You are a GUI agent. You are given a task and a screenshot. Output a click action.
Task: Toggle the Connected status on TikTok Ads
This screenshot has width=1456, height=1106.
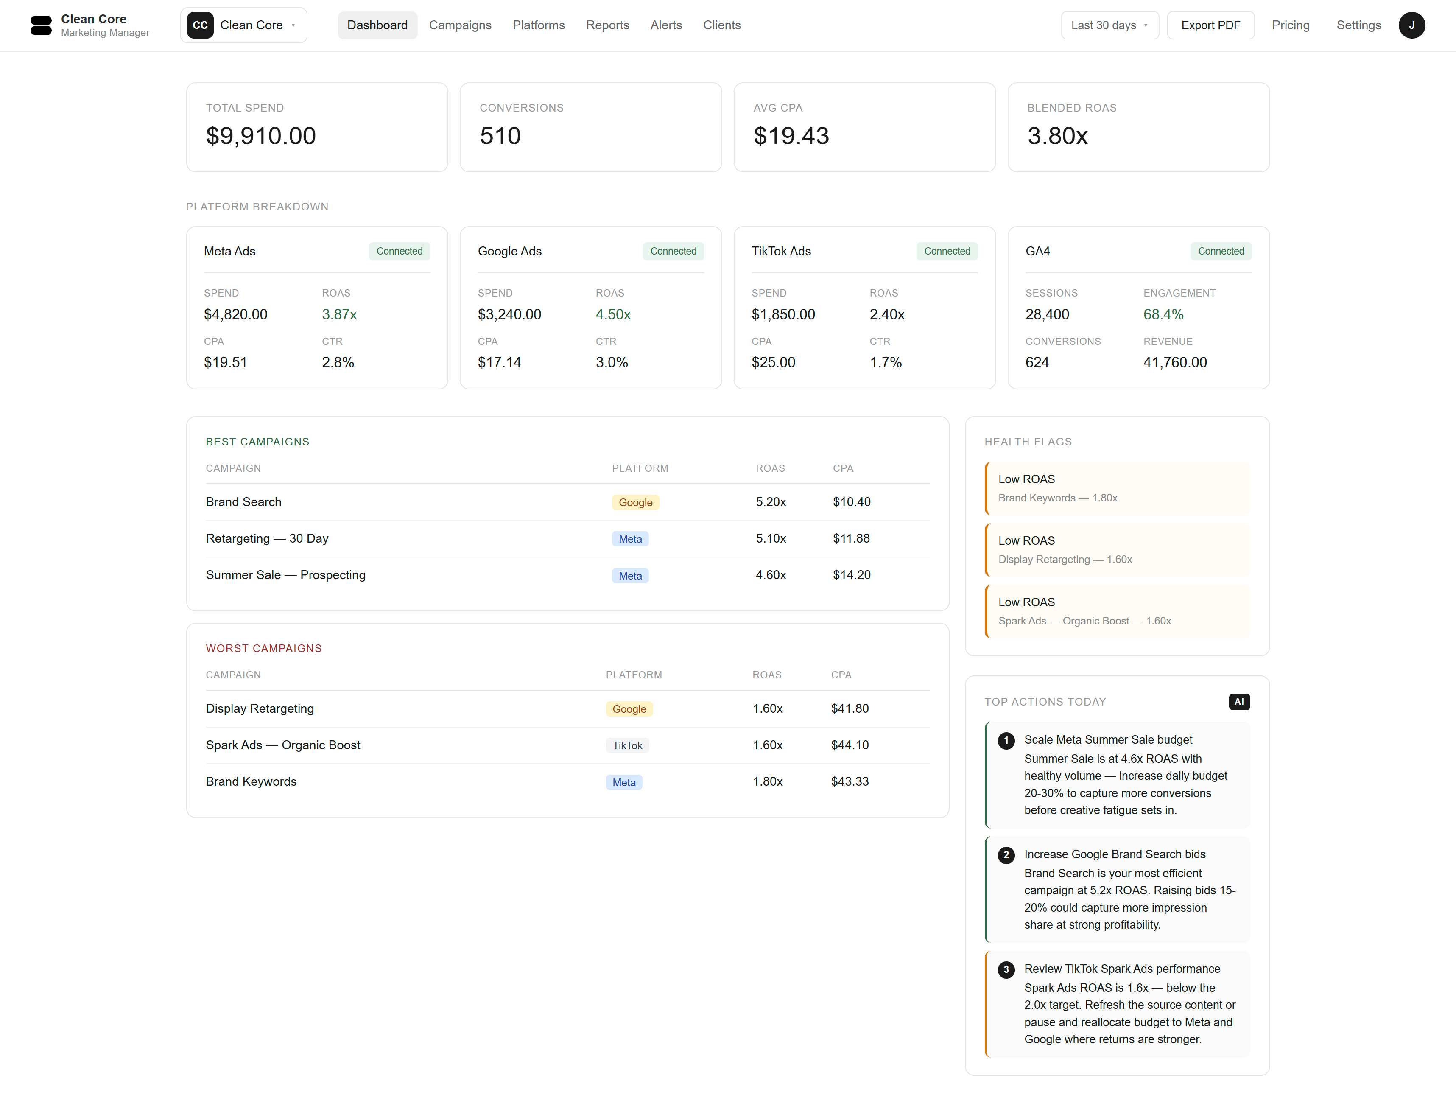[947, 251]
